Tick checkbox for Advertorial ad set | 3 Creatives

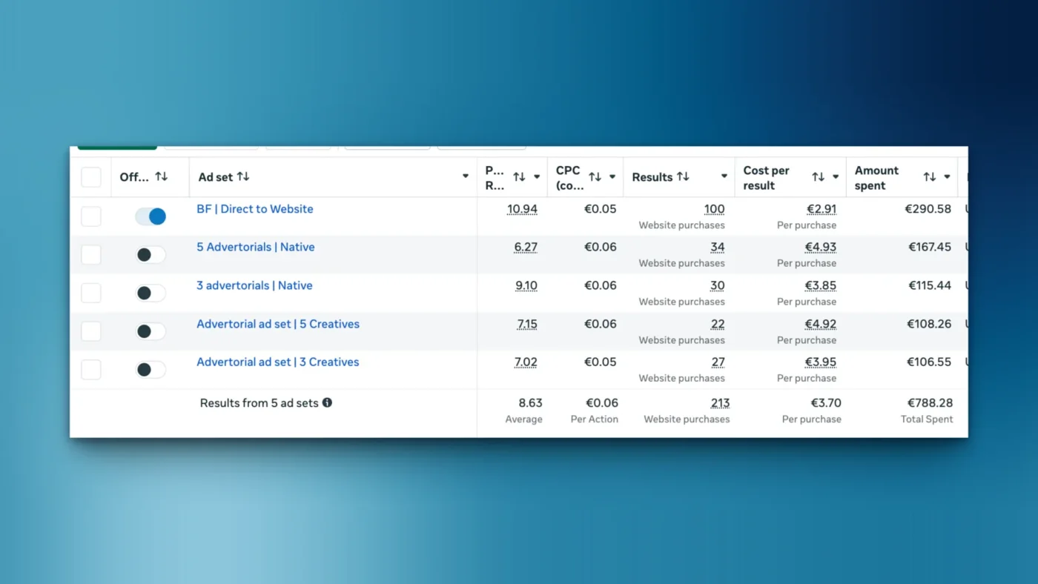tap(90, 369)
